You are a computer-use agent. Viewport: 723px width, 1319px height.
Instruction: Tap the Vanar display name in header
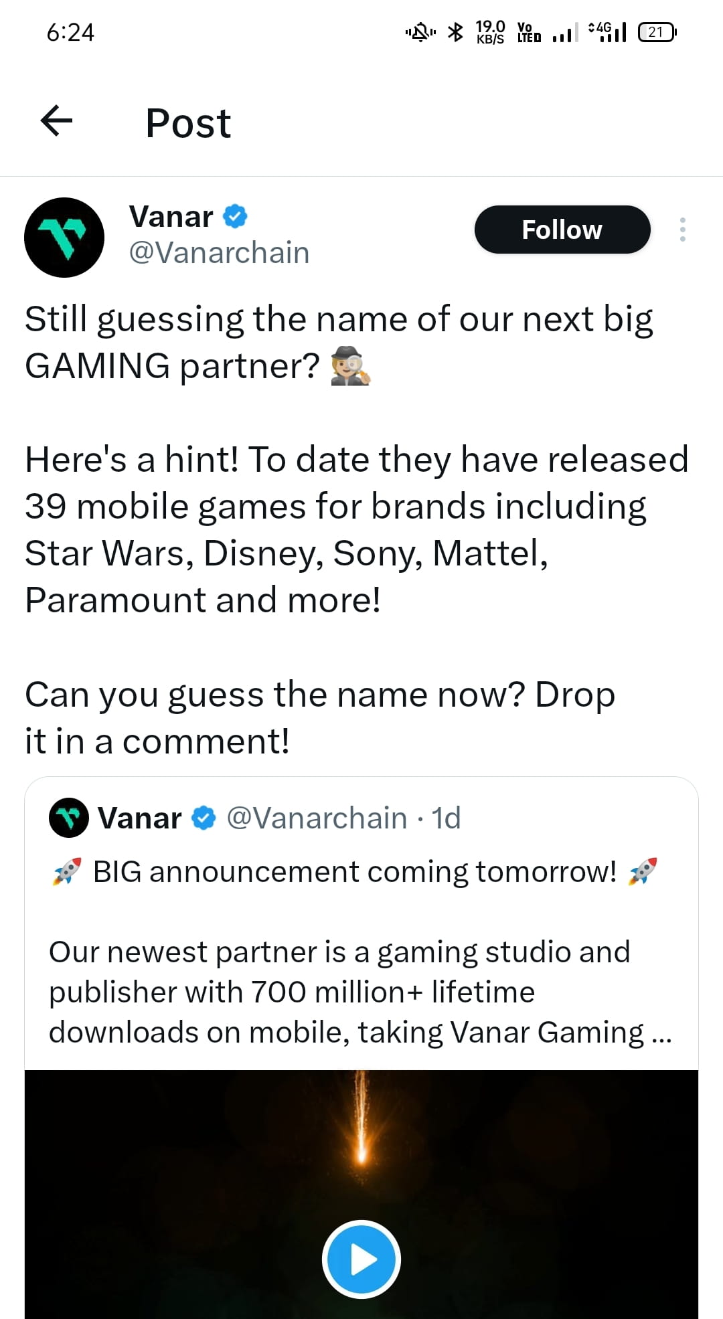pyautogui.click(x=171, y=217)
